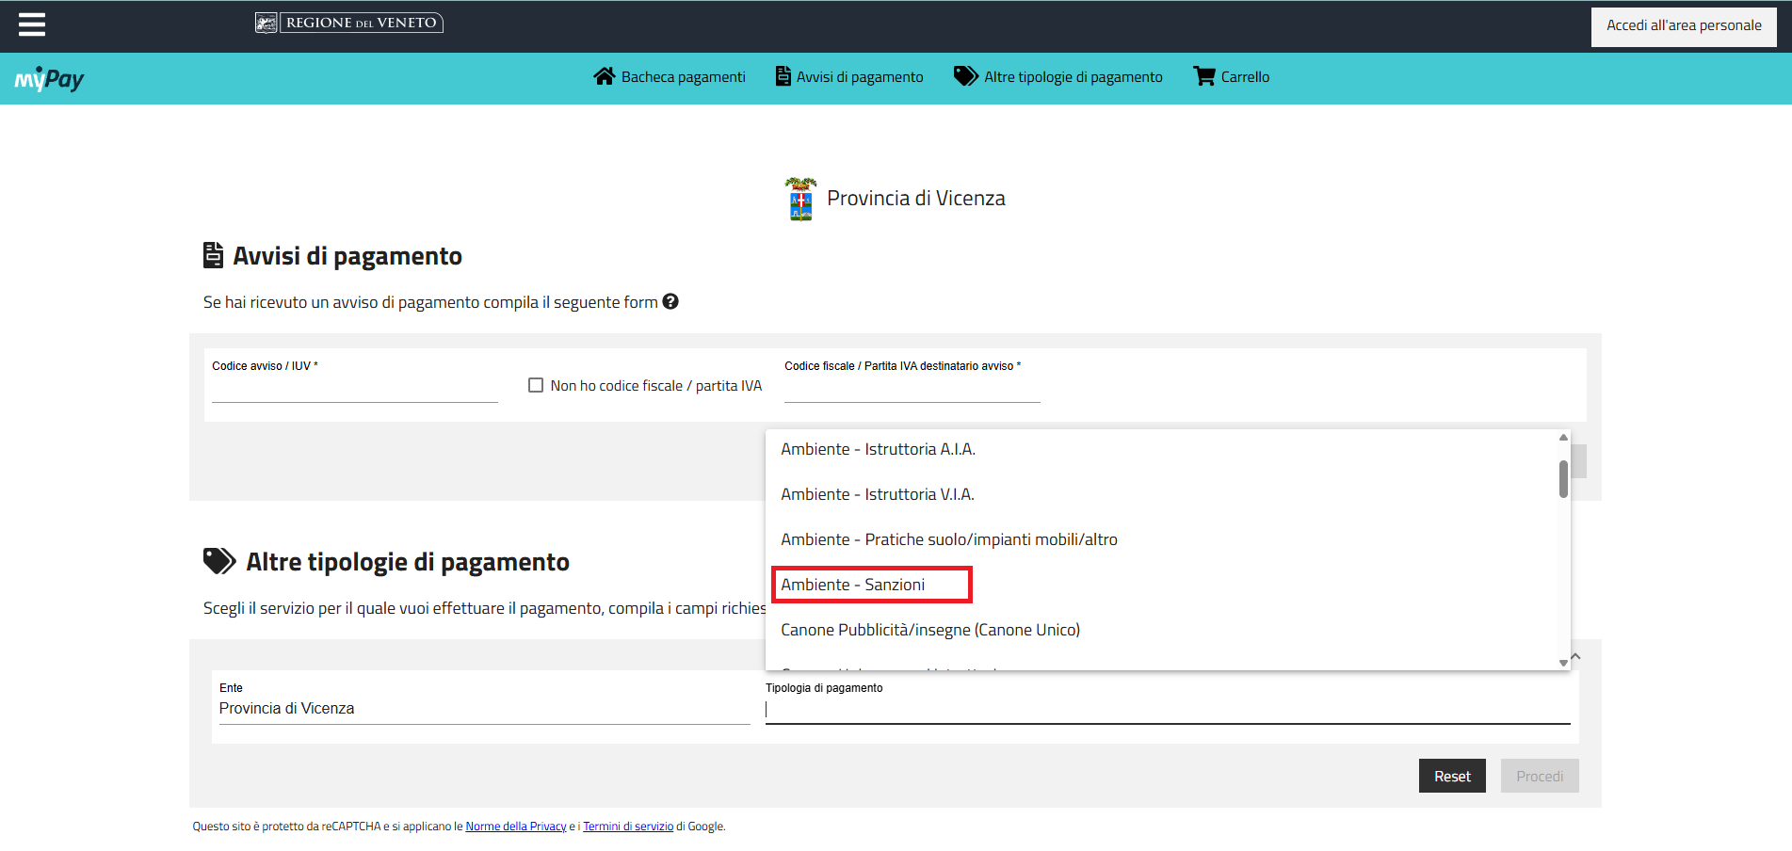
Task: Click the dropdown list scrollbar thumb
Action: pos(1563,478)
